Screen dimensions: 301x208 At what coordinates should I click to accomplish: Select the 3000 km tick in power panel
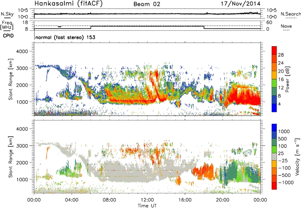[x=22, y=68]
